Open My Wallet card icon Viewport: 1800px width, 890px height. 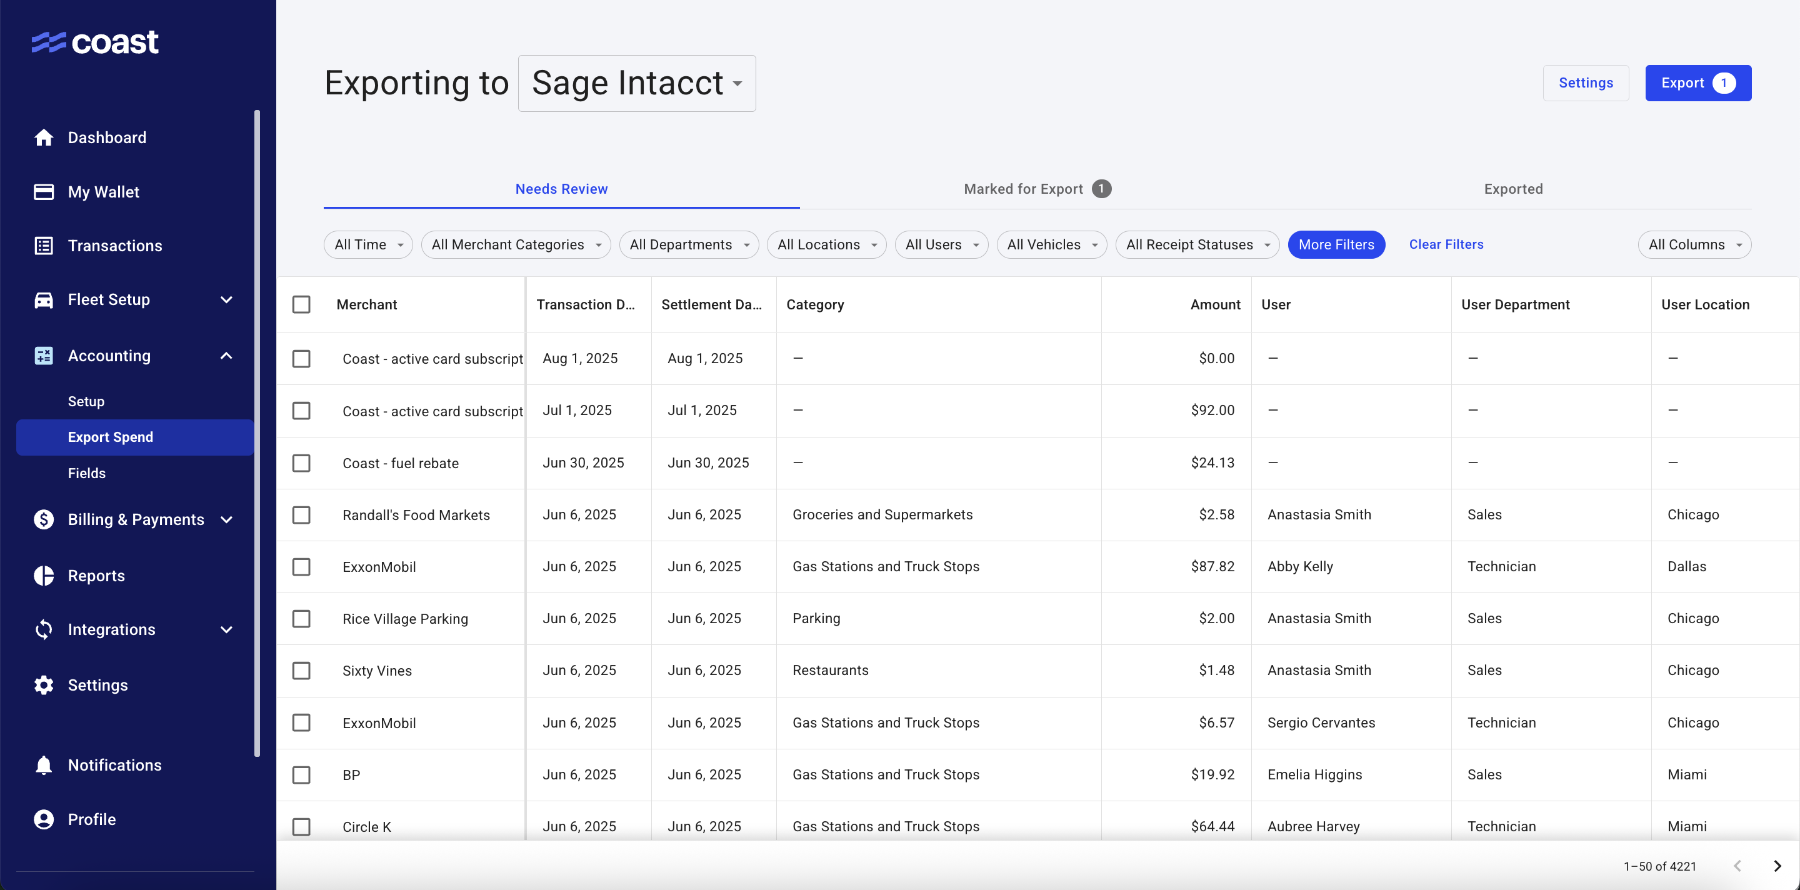pos(43,192)
